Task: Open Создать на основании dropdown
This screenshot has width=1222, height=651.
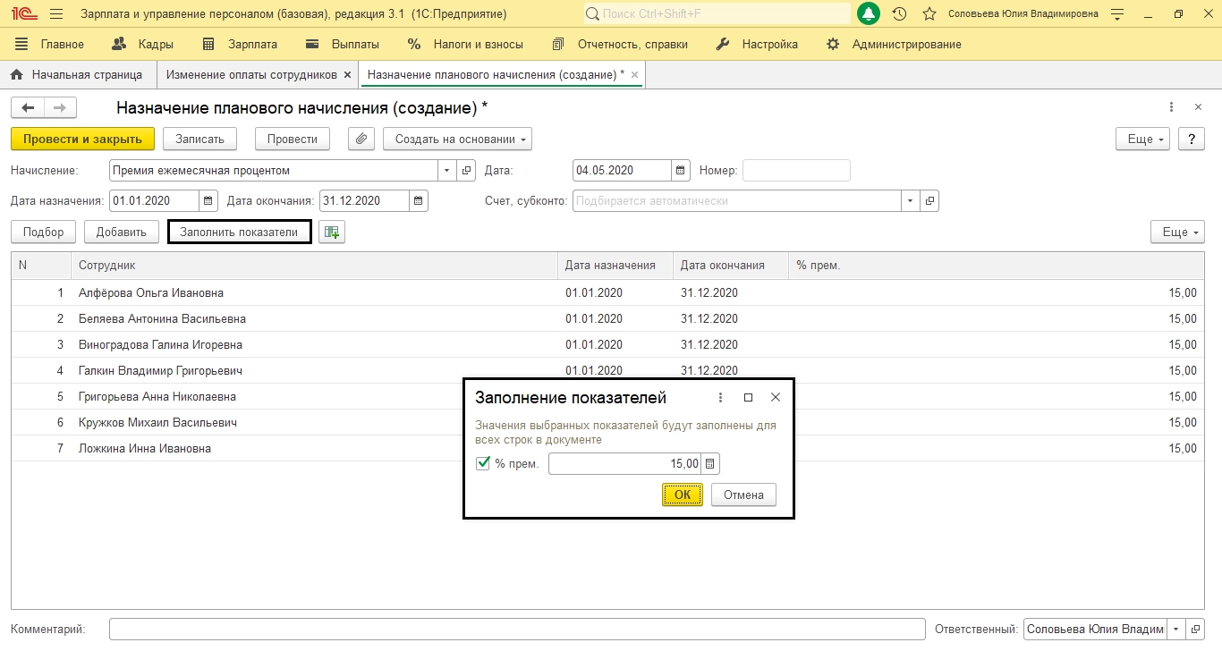Action: pos(457,139)
